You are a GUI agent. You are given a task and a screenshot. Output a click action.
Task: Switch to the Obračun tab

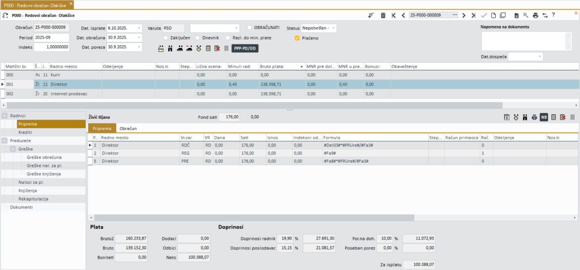coord(128,129)
